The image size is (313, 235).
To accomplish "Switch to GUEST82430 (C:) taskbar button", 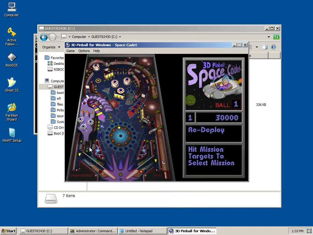I will (44, 231).
